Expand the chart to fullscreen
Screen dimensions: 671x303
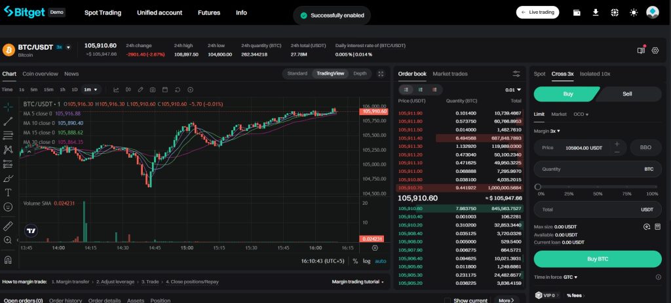point(381,74)
